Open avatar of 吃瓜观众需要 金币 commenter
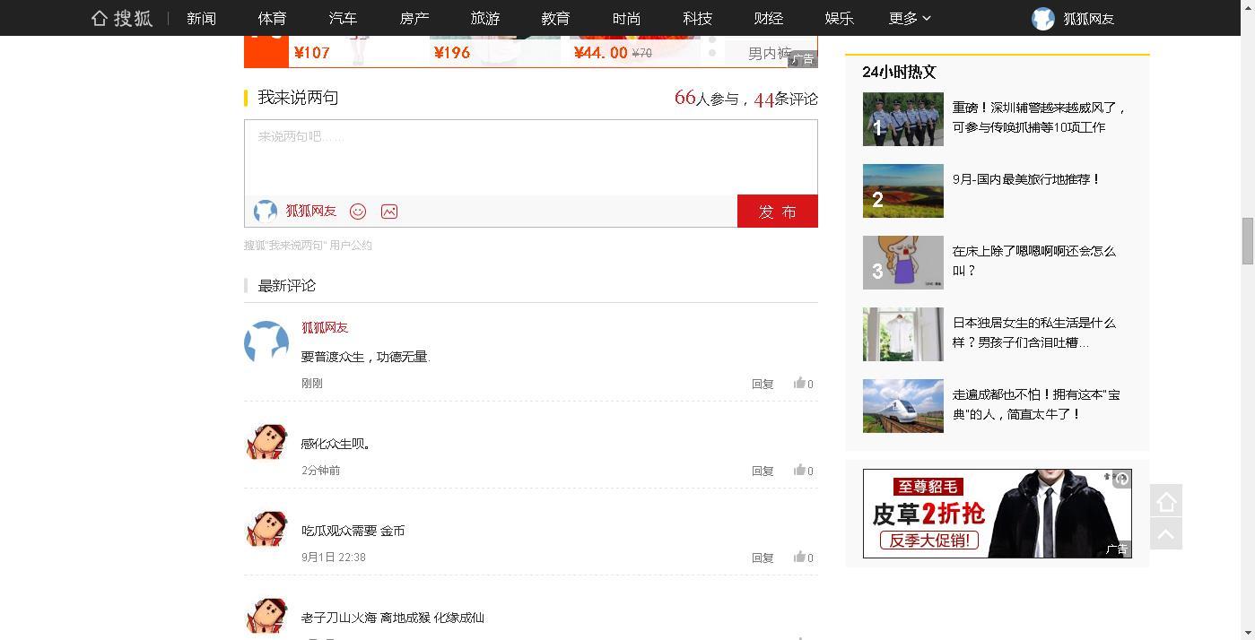The image size is (1255, 640). click(x=266, y=530)
